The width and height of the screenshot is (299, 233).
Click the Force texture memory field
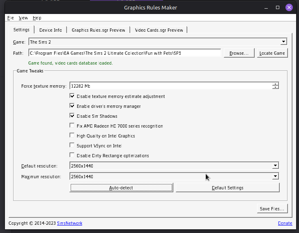[171, 86]
